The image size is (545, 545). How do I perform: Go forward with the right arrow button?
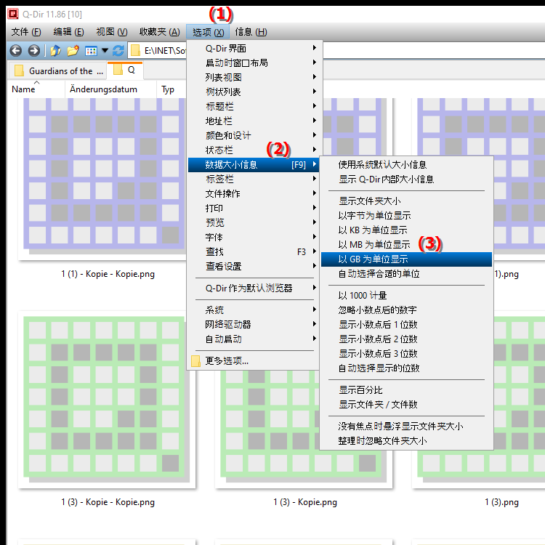[x=33, y=51]
